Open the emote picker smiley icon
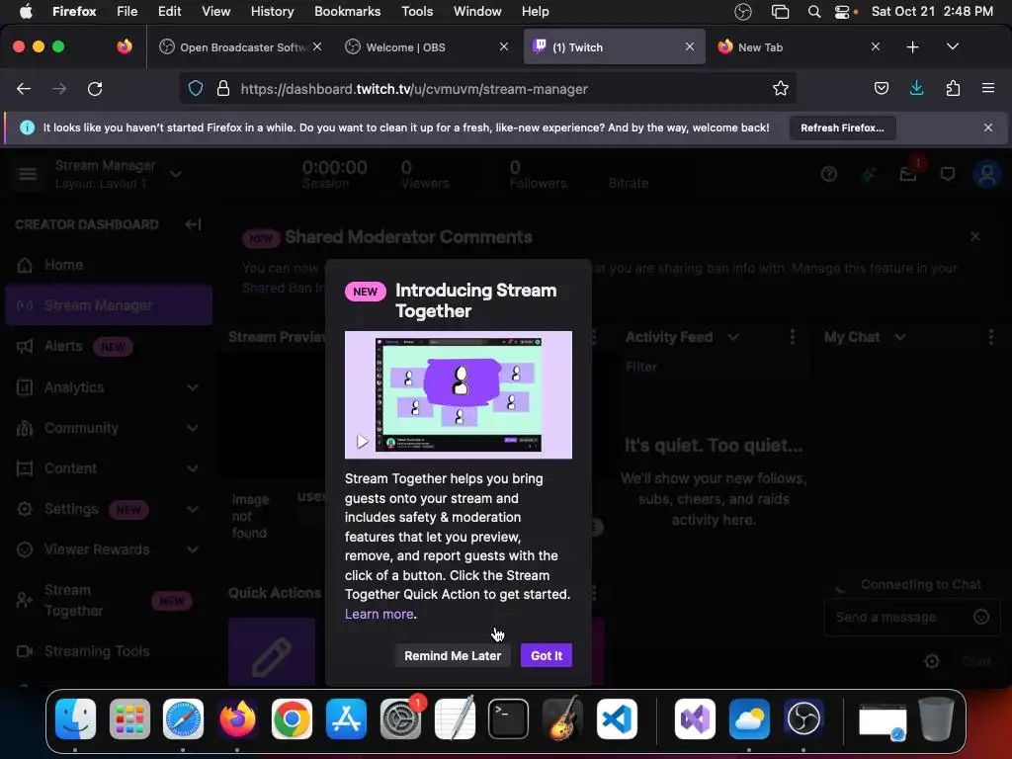This screenshot has height=759, width=1012. click(x=981, y=617)
